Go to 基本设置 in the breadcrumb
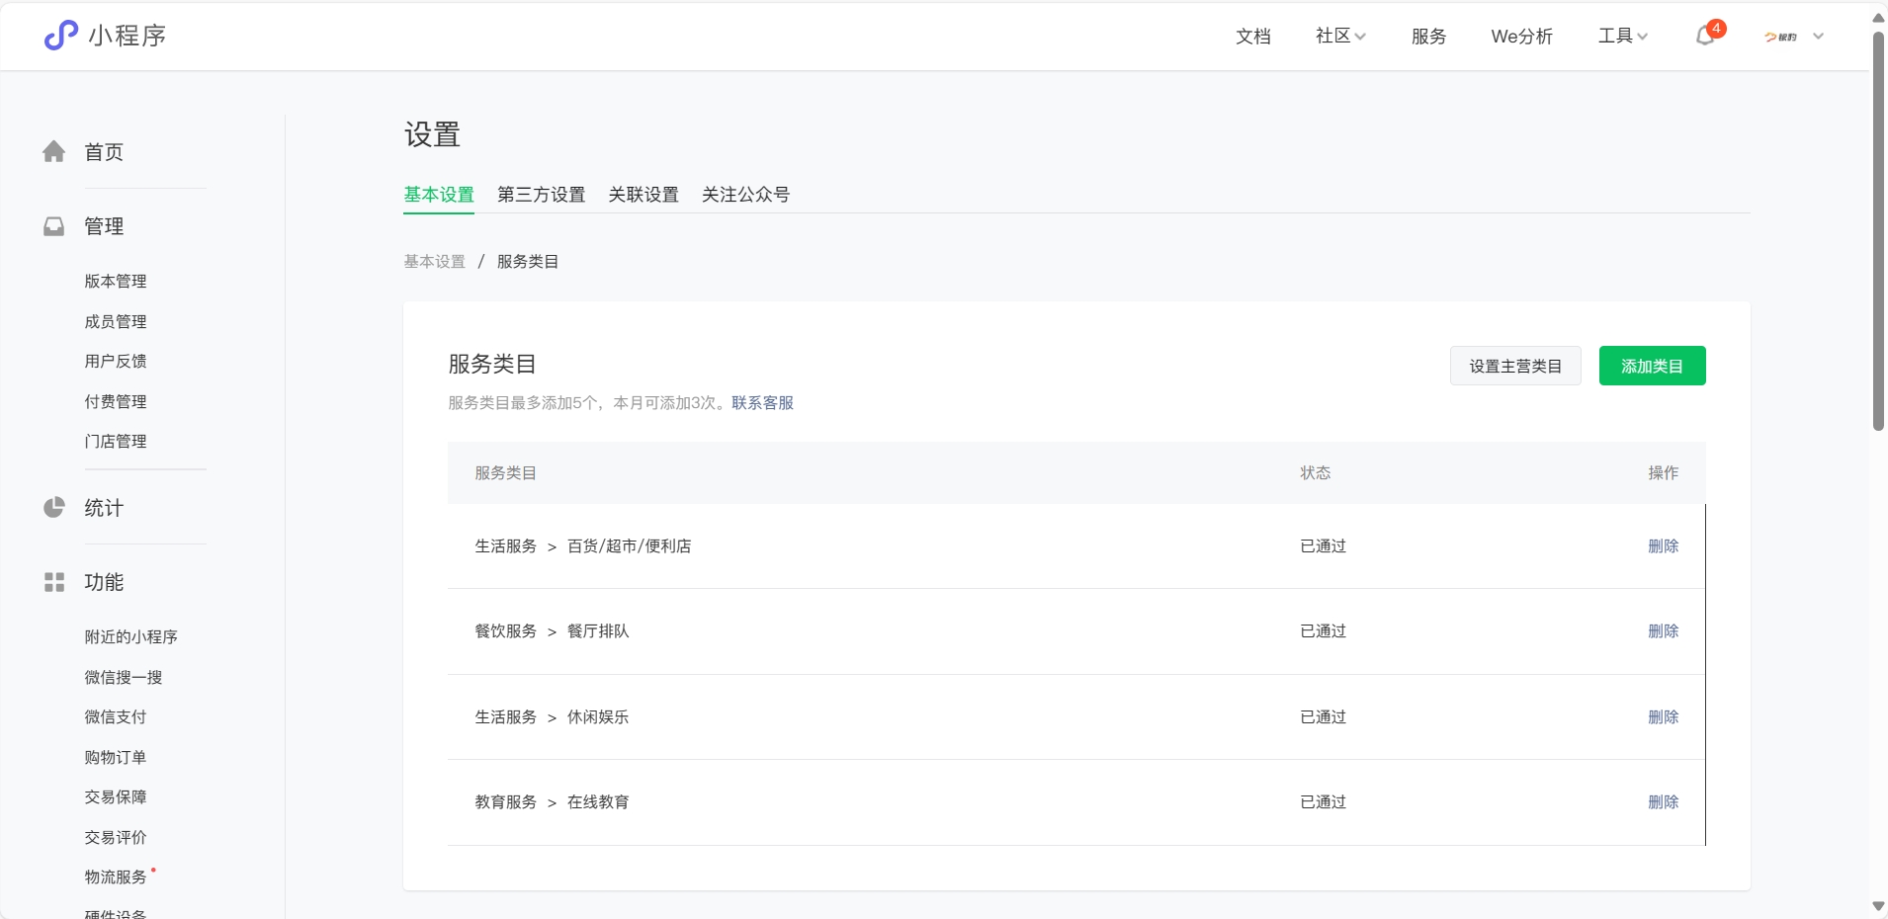Image resolution: width=1888 pixels, height=919 pixels. coord(434,262)
